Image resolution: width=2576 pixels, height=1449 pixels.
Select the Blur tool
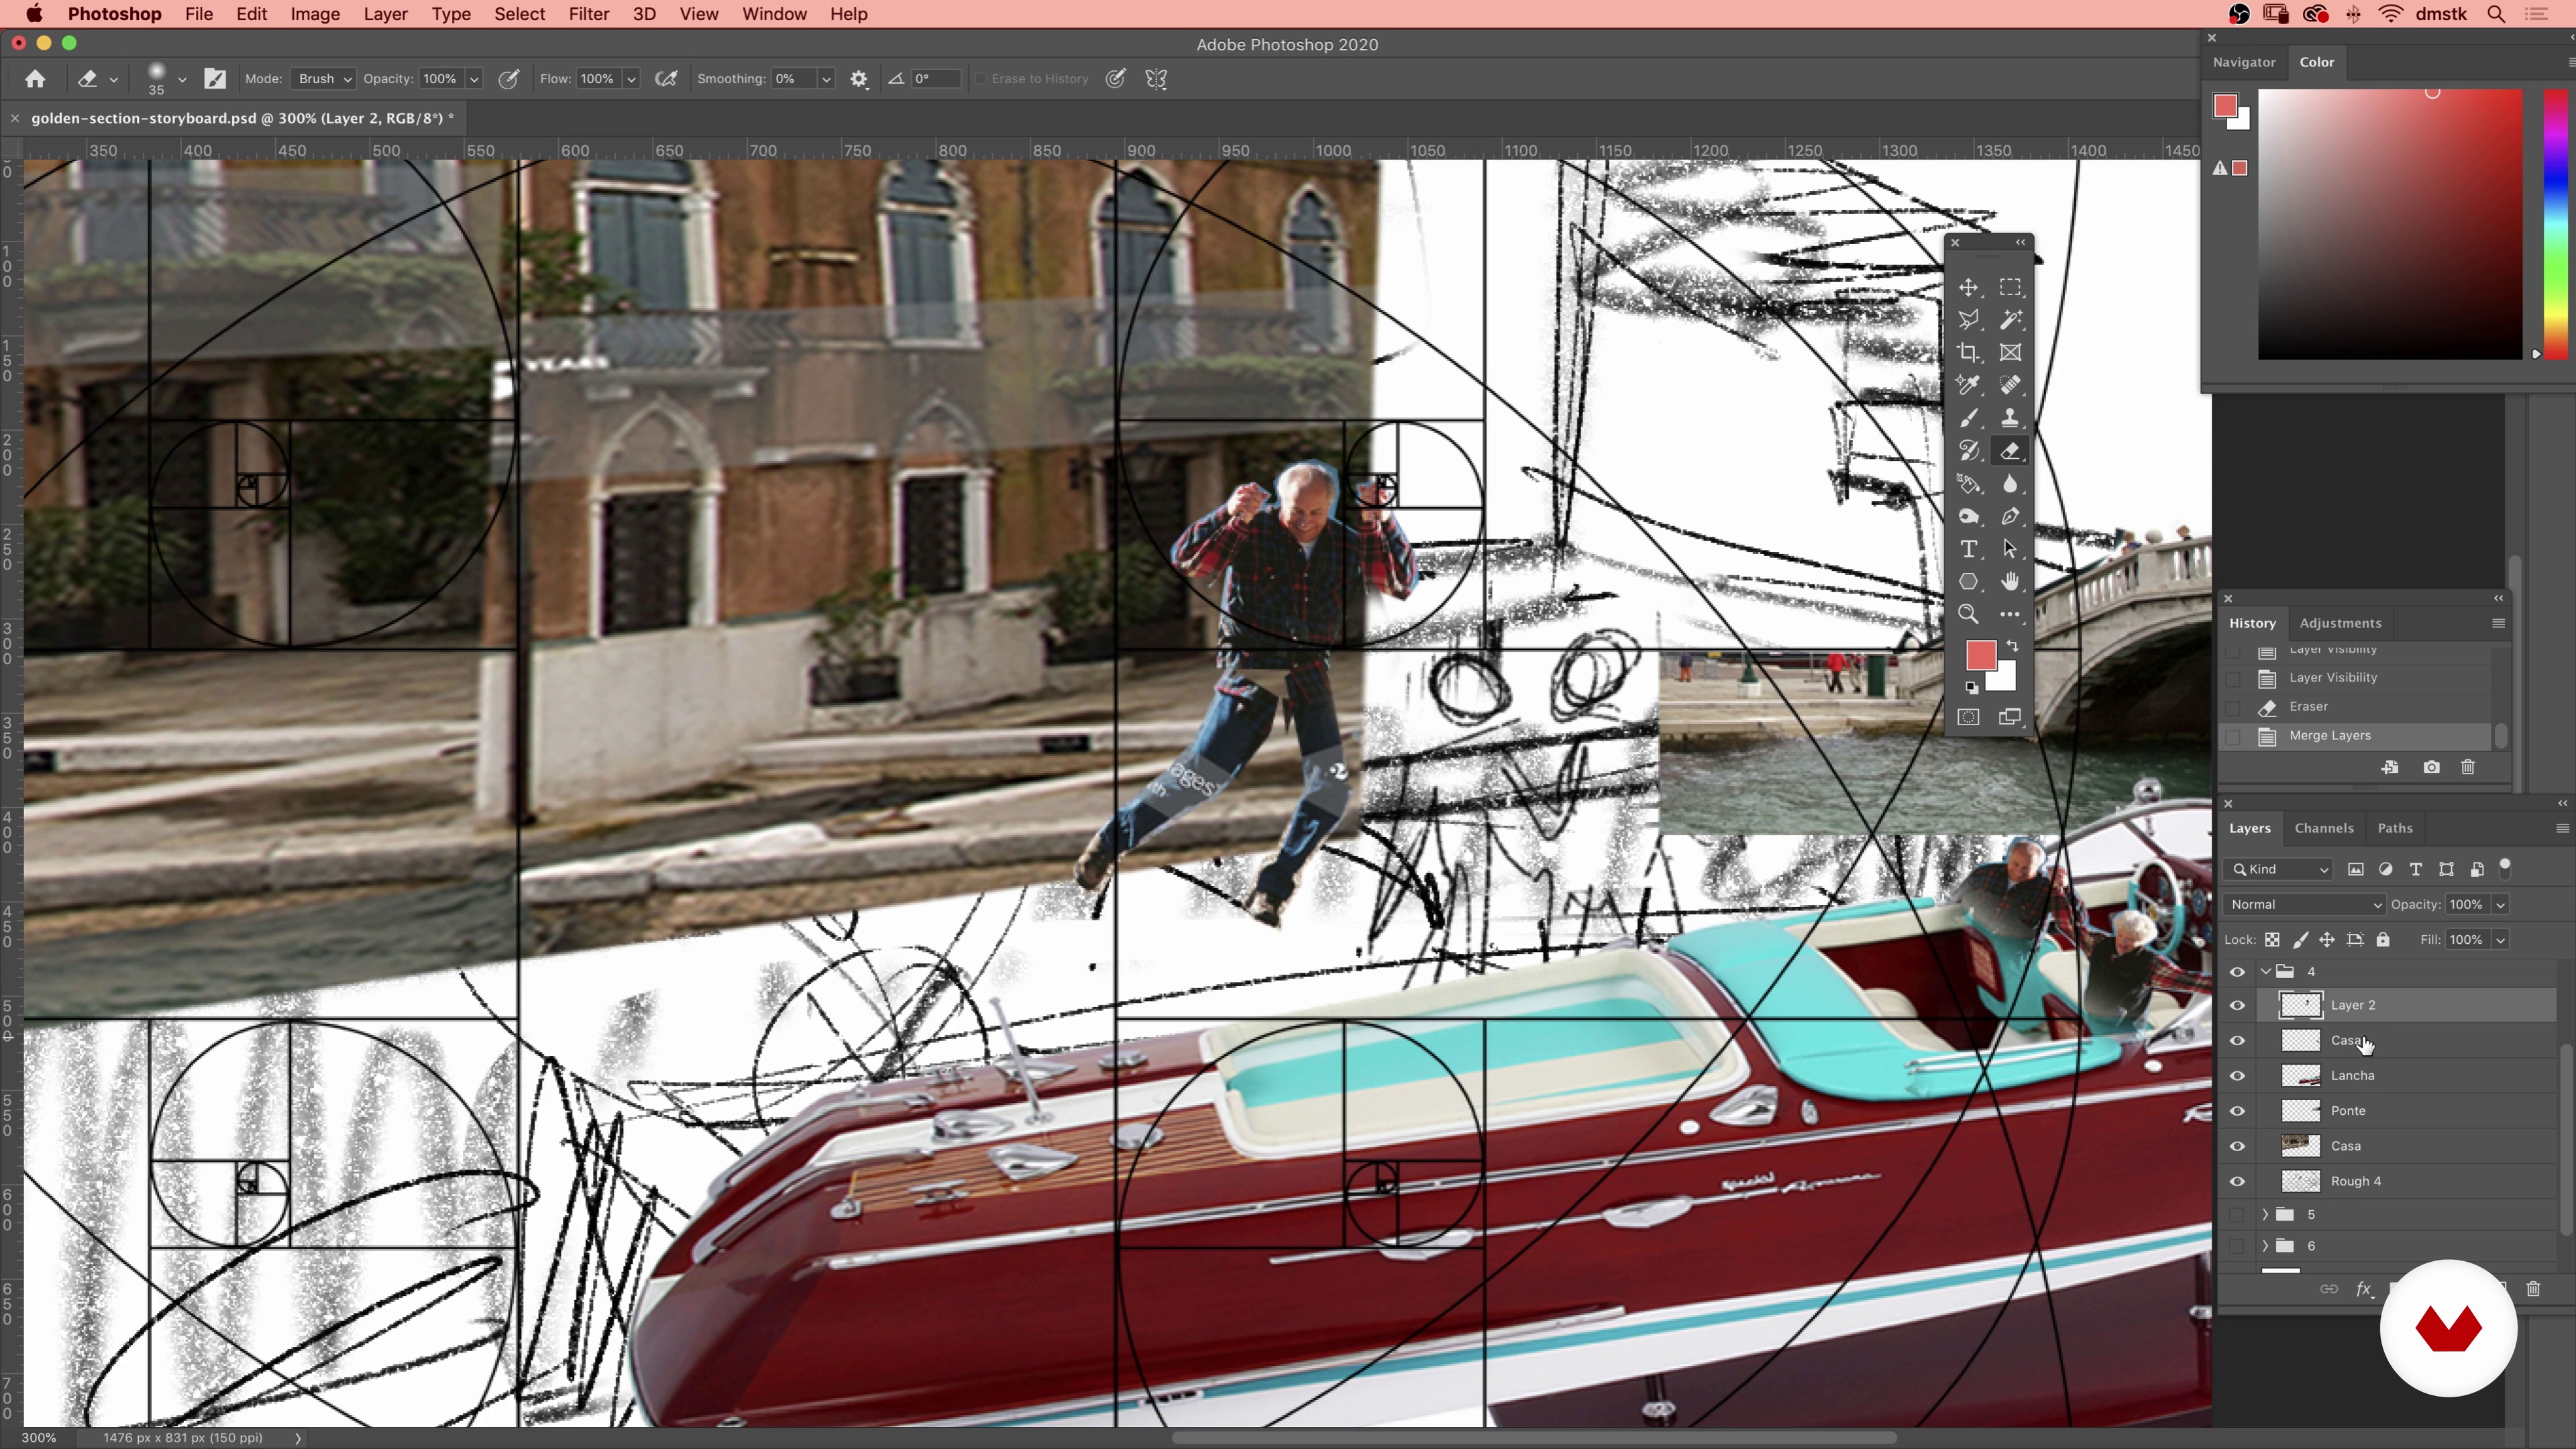2010,484
